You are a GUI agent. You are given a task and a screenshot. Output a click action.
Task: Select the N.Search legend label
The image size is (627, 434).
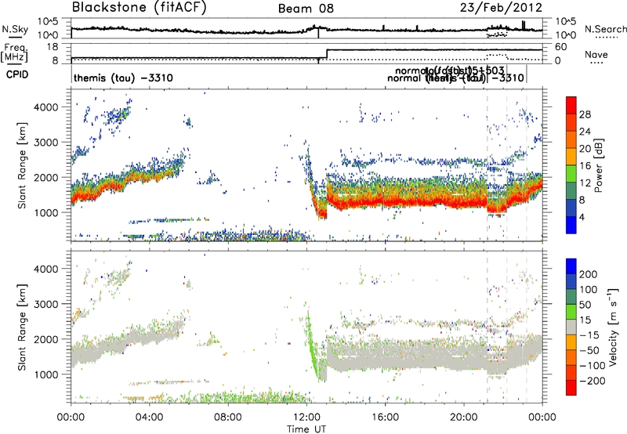606,29
